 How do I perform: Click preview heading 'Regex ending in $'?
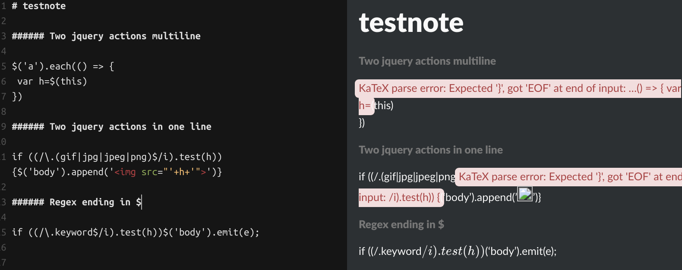click(401, 225)
